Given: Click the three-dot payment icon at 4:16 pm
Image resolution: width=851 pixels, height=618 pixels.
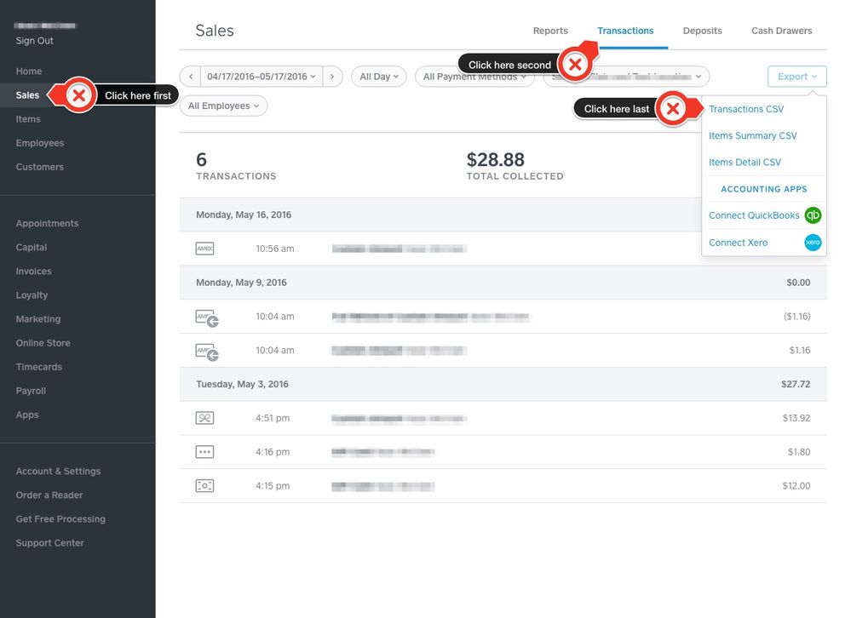Looking at the screenshot, I should (x=204, y=452).
